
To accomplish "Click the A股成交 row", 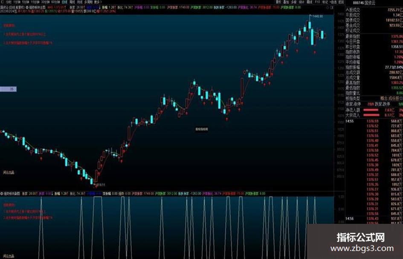I will pyautogui.click(x=374, y=10).
